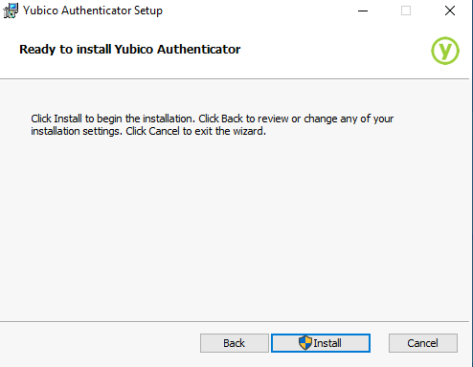Click the "Yubico Authenticator Setup" title text

click(93, 11)
